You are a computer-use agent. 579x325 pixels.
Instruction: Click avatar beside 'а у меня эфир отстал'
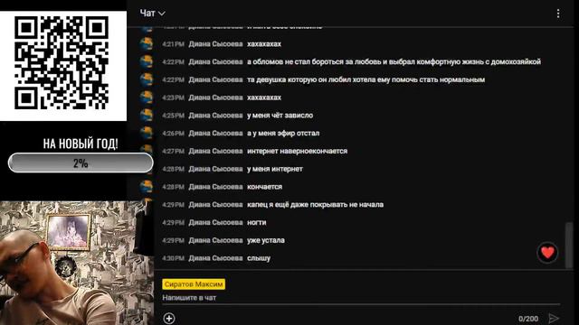(147, 133)
